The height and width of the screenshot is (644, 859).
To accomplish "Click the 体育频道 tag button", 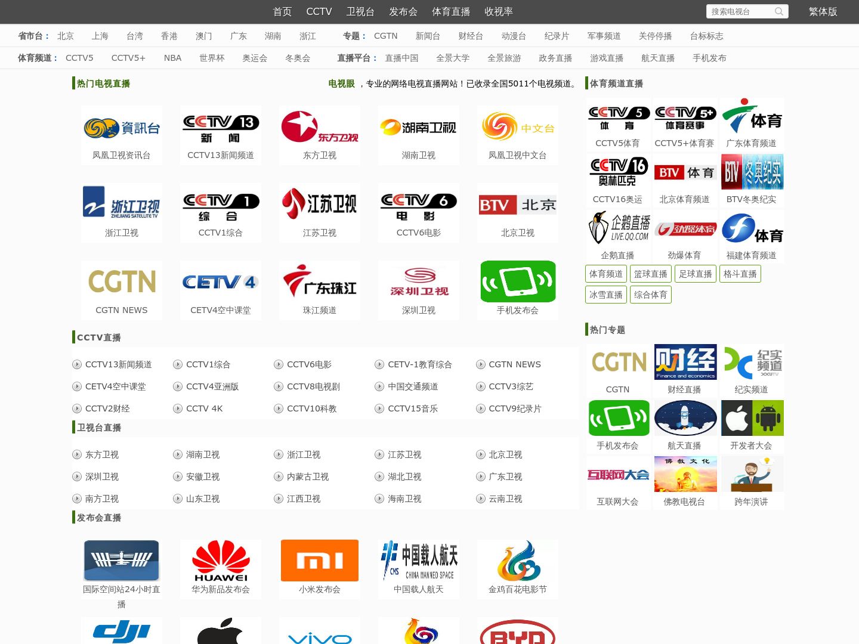I will pyautogui.click(x=606, y=274).
